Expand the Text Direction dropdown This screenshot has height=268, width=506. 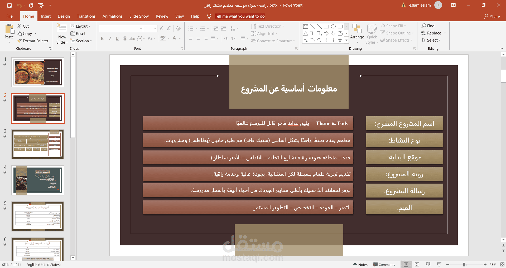[267, 26]
